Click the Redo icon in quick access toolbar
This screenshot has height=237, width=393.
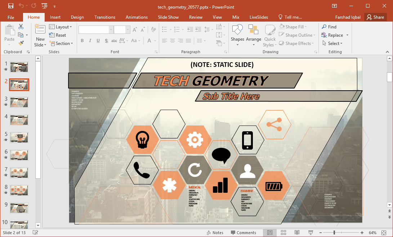[x=34, y=6]
